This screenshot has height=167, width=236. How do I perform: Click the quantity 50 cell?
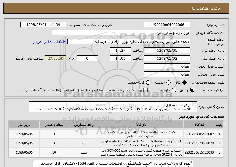point(54,152)
